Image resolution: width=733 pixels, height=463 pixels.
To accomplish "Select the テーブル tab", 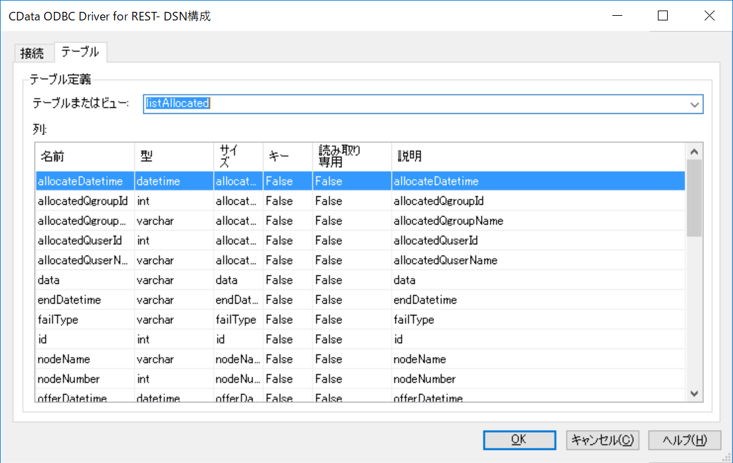I will (80, 51).
